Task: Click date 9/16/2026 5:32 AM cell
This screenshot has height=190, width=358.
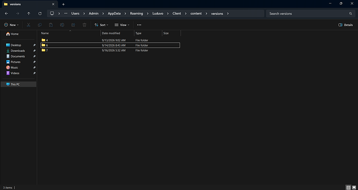Action: [114, 50]
